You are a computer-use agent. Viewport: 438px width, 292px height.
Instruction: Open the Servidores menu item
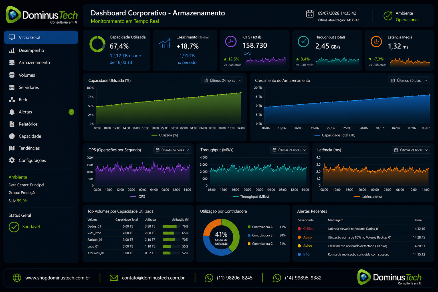[41, 87]
